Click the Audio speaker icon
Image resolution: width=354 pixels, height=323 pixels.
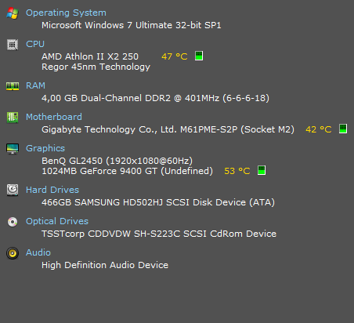click(13, 253)
